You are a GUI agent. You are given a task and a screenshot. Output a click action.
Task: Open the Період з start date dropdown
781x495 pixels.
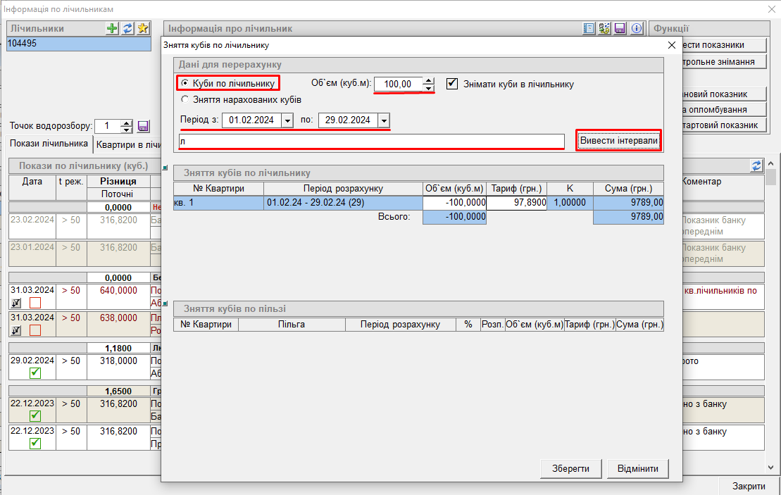287,120
